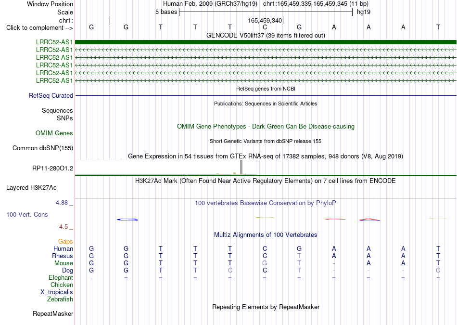Open 'Publications: Sequences in Scientific Articles' title
The width and height of the screenshot is (457, 325).
(x=266, y=104)
